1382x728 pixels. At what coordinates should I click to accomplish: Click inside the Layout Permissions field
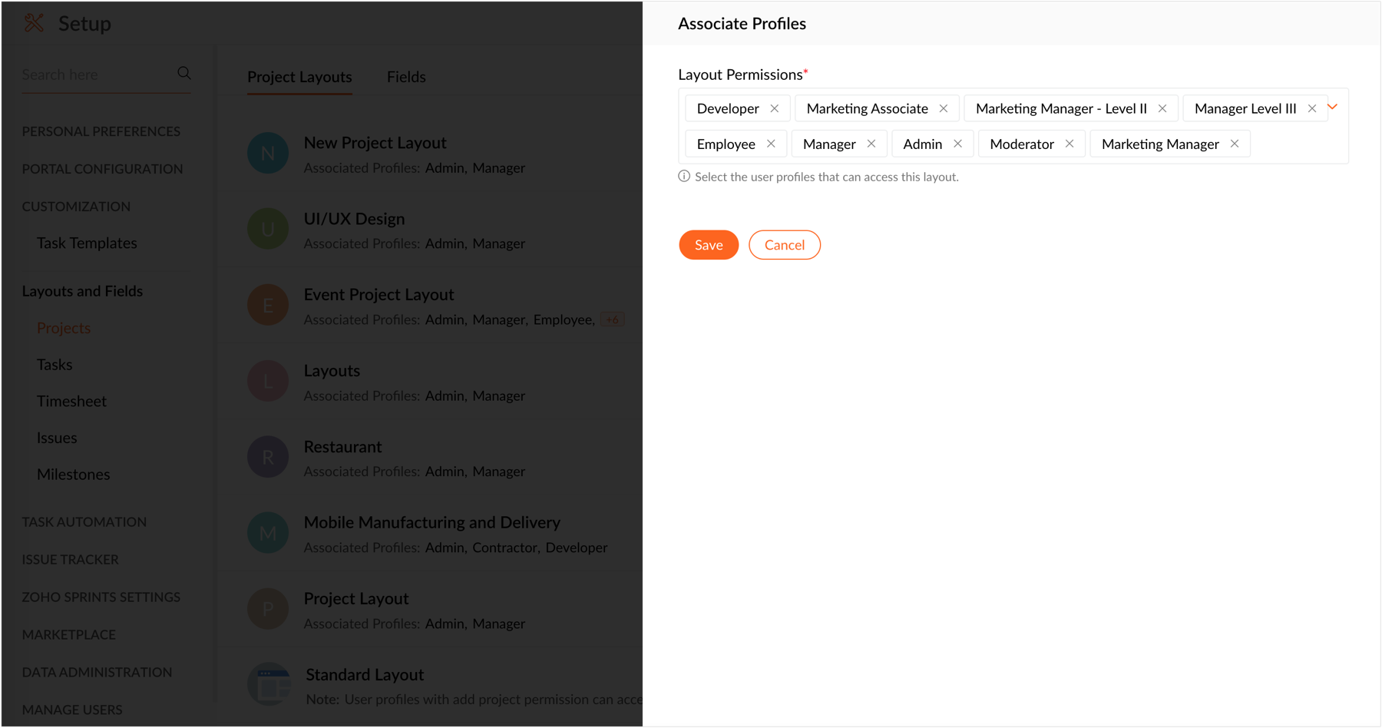(x=1013, y=126)
